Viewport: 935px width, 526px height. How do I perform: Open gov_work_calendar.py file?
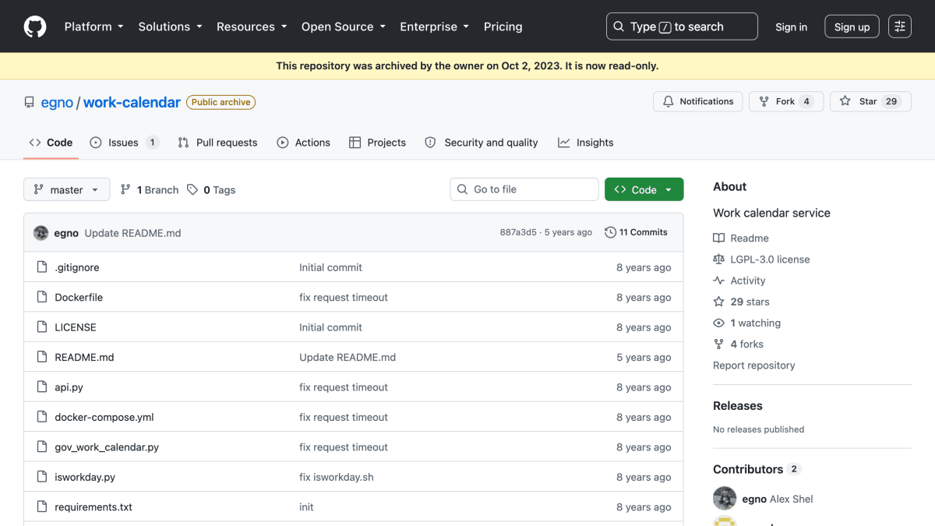(107, 447)
